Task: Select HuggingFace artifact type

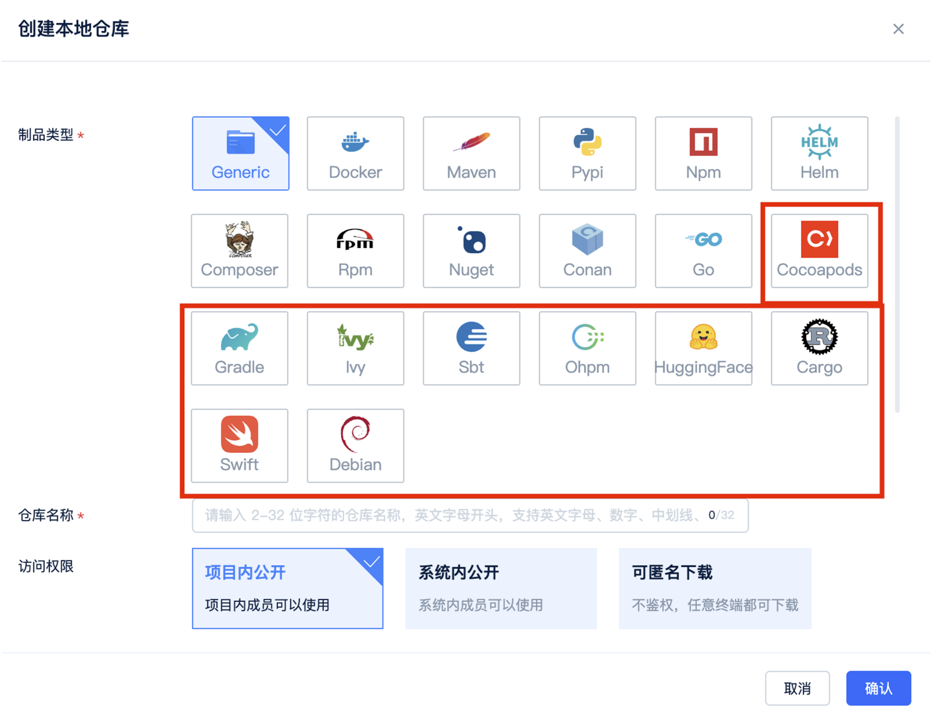Action: coord(703,348)
